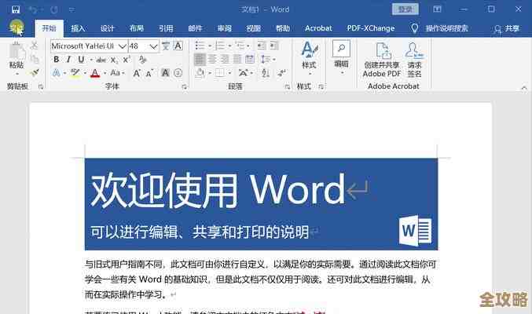Toggle Underline formatting

tap(81, 60)
